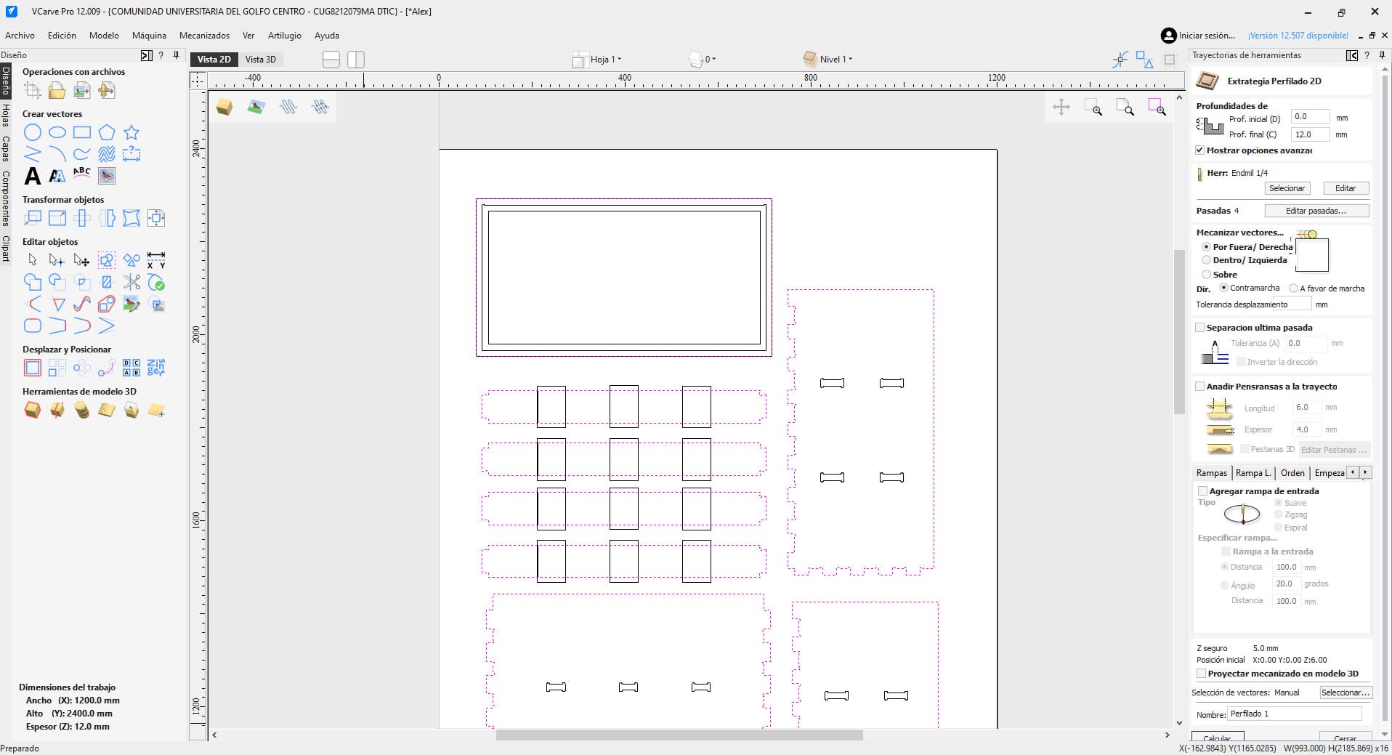Image resolution: width=1392 pixels, height=755 pixels.
Task: Open the Create Shape from Vectors tool
Action: click(33, 410)
